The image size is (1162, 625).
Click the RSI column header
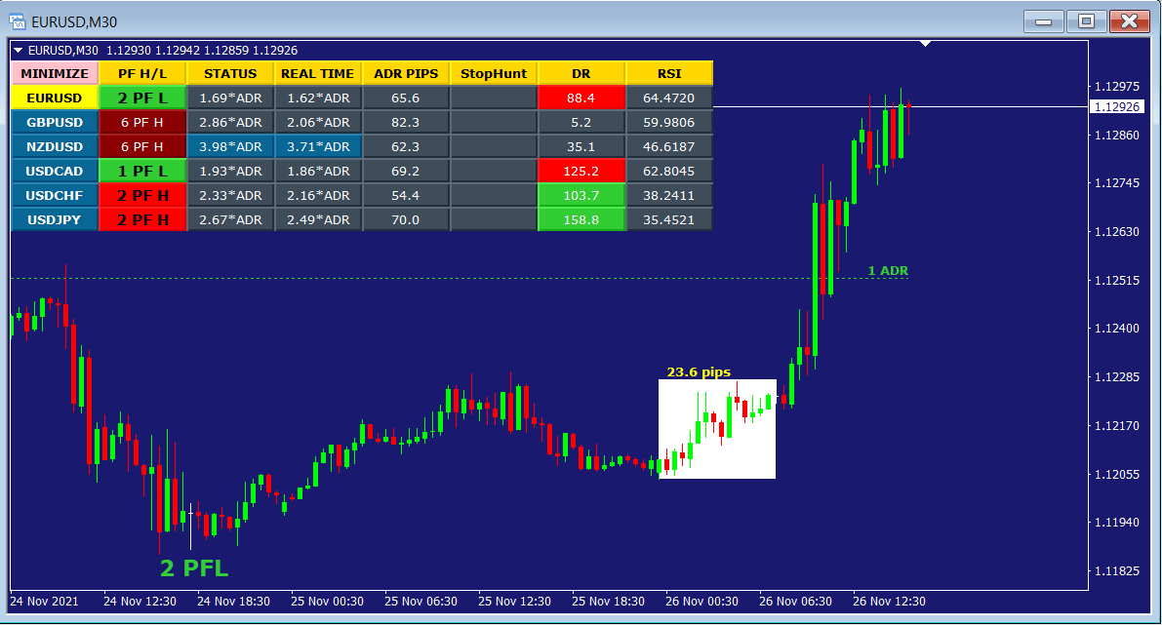pyautogui.click(x=668, y=73)
